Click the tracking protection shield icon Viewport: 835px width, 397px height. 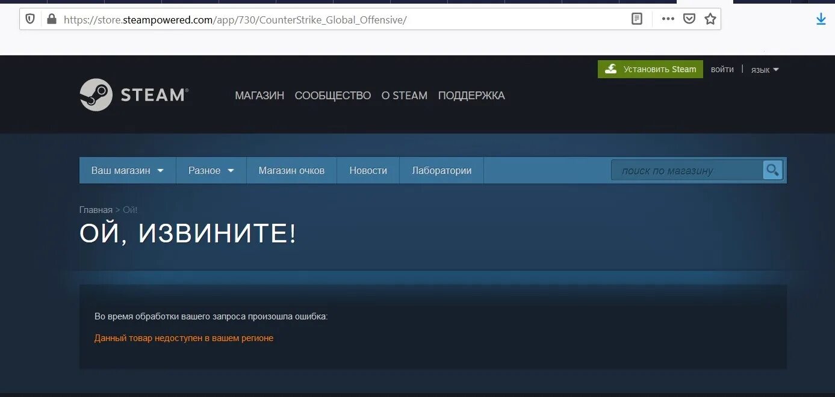[30, 19]
